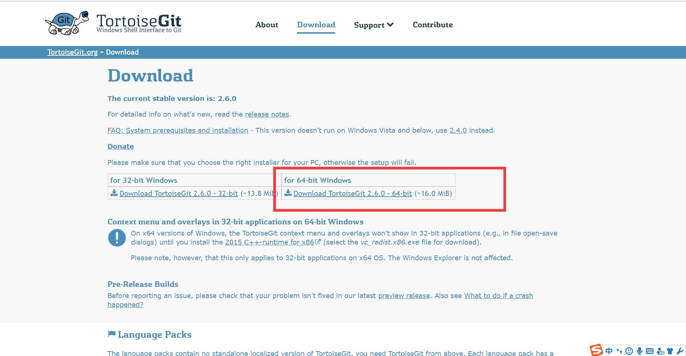Toggle the punctuation mode icon in IME bar
This screenshot has height=356, width=686.
point(619,351)
